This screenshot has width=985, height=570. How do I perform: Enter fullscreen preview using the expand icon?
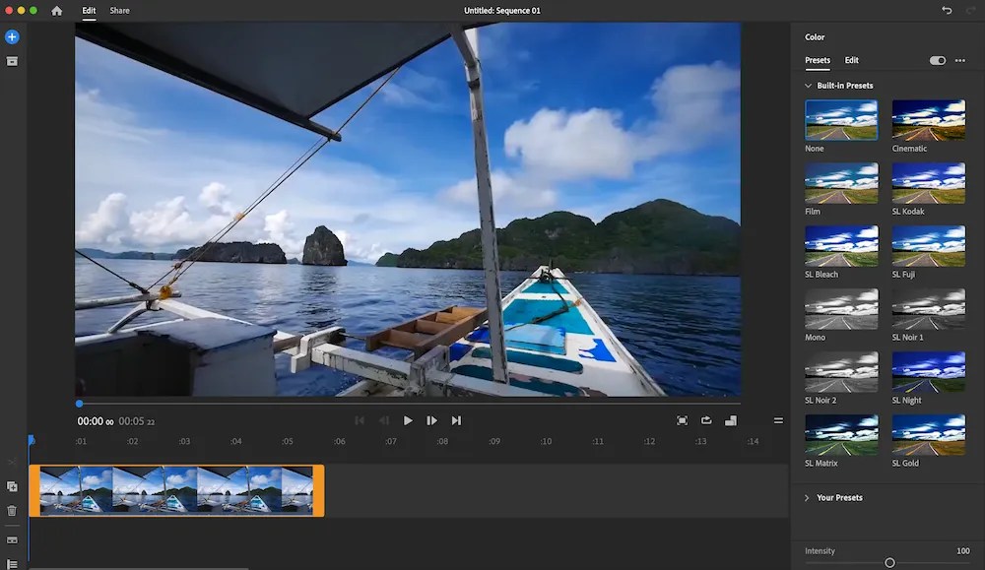682,420
